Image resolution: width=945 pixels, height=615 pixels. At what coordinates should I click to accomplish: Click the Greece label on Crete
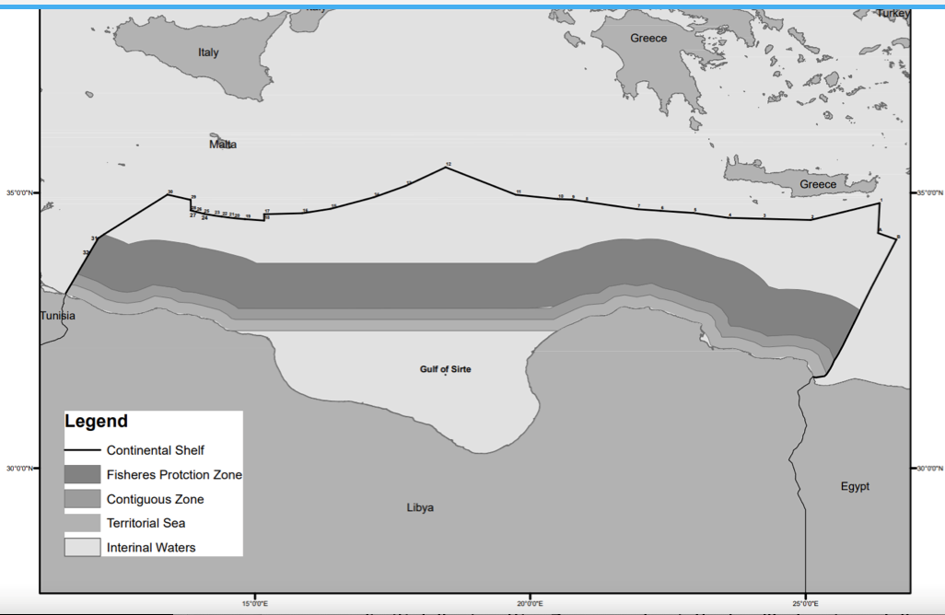pos(818,184)
